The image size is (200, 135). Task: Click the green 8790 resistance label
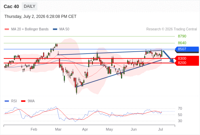click(x=182, y=36)
